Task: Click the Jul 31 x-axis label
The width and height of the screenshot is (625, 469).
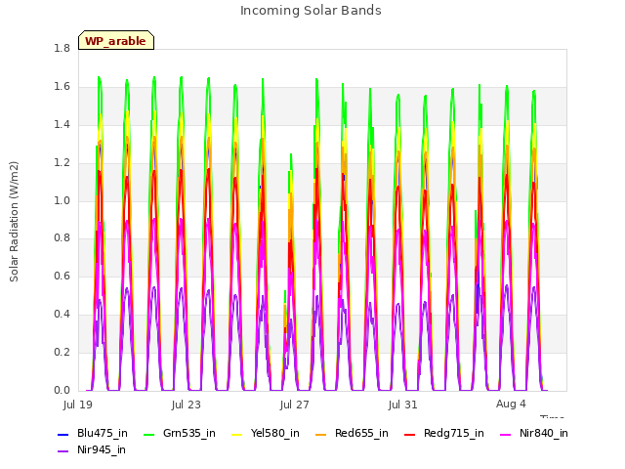Action: coord(403,405)
